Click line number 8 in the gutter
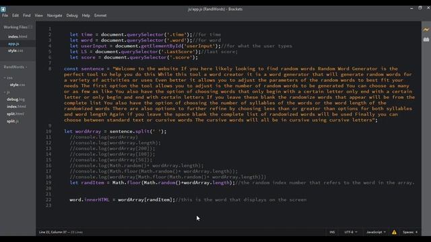Image resolution: width=431 pixels, height=242 pixels. tap(50, 69)
